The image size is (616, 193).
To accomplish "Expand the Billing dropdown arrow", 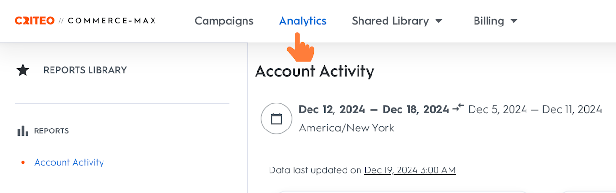I will click(513, 21).
